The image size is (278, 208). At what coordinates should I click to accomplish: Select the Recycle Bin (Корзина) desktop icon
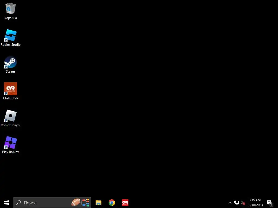[x=11, y=11]
